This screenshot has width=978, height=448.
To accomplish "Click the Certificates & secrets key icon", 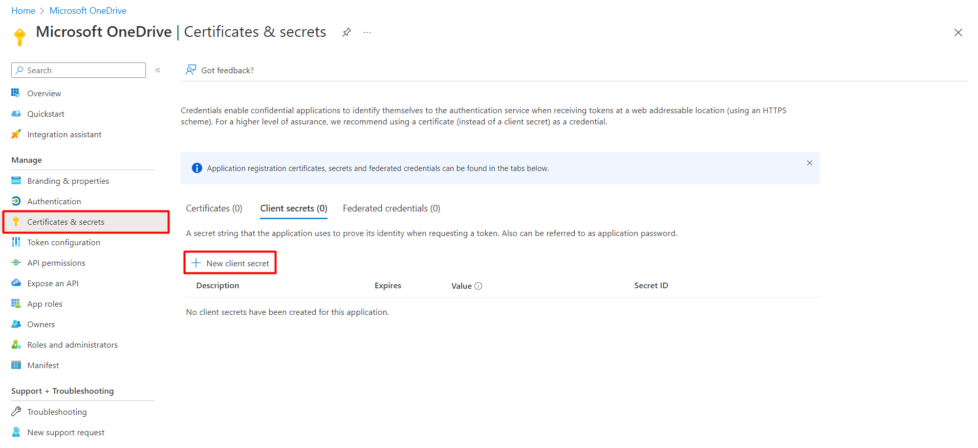I will (x=16, y=222).
